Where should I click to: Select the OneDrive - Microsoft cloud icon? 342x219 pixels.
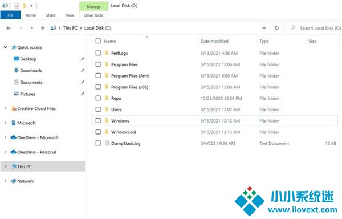[x=14, y=137]
